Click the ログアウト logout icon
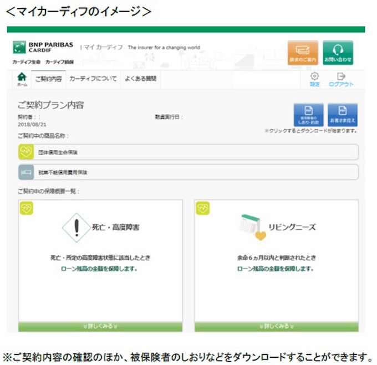The height and width of the screenshot is (365, 377). (341, 78)
